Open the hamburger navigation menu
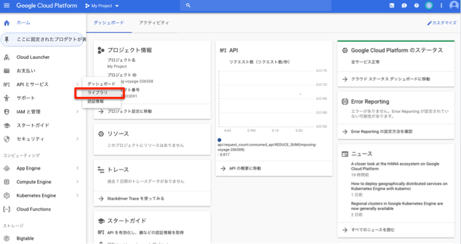 pyautogui.click(x=7, y=6)
